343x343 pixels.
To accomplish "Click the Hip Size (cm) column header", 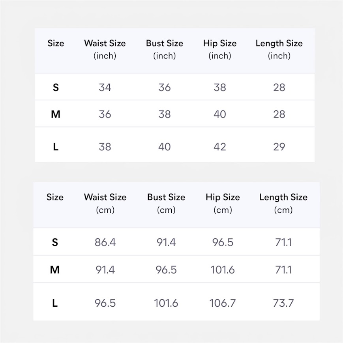I will (x=223, y=203).
